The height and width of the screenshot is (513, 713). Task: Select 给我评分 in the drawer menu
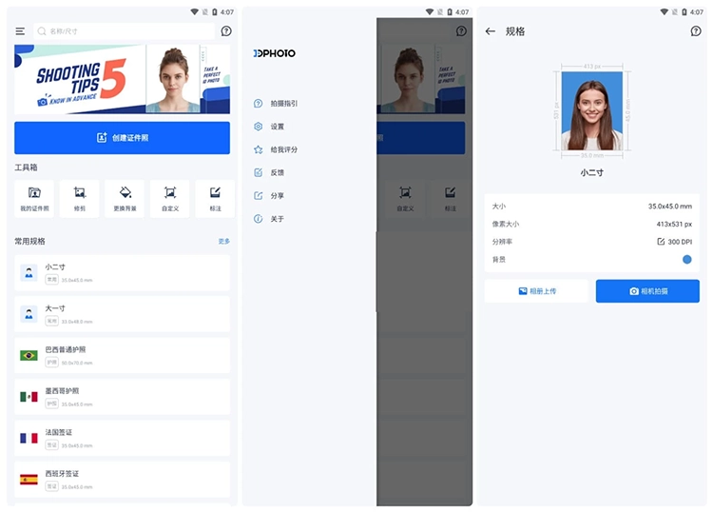[x=282, y=149]
